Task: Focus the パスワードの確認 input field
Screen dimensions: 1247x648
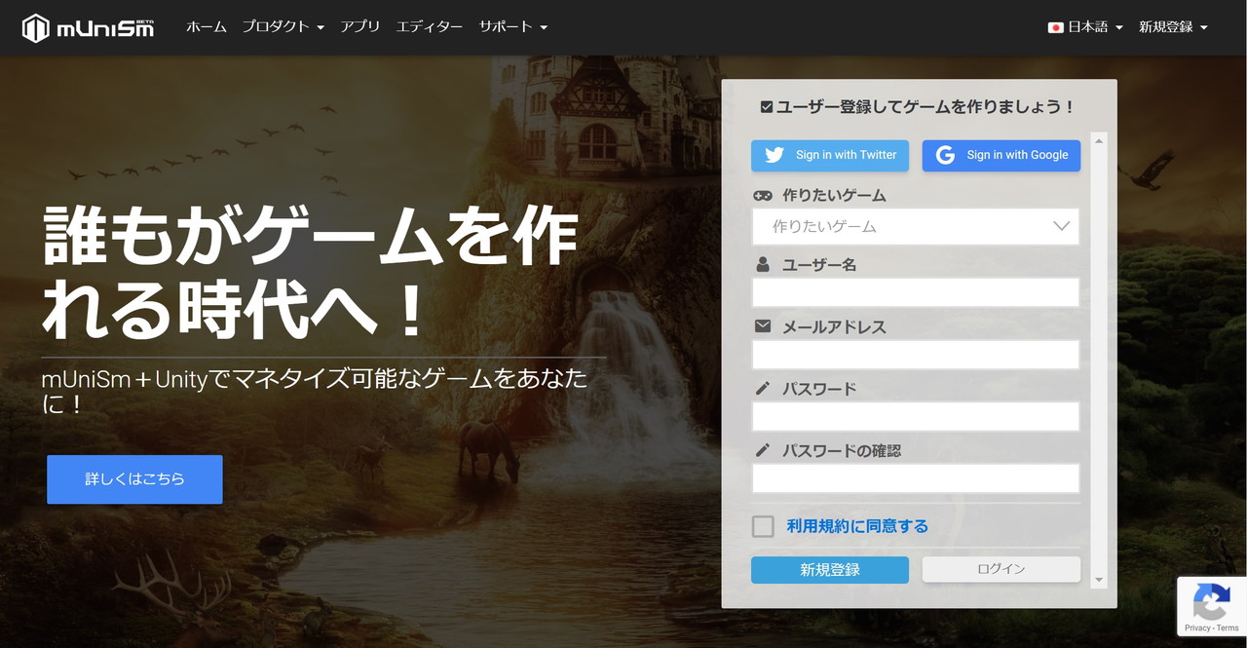Action: coord(916,478)
